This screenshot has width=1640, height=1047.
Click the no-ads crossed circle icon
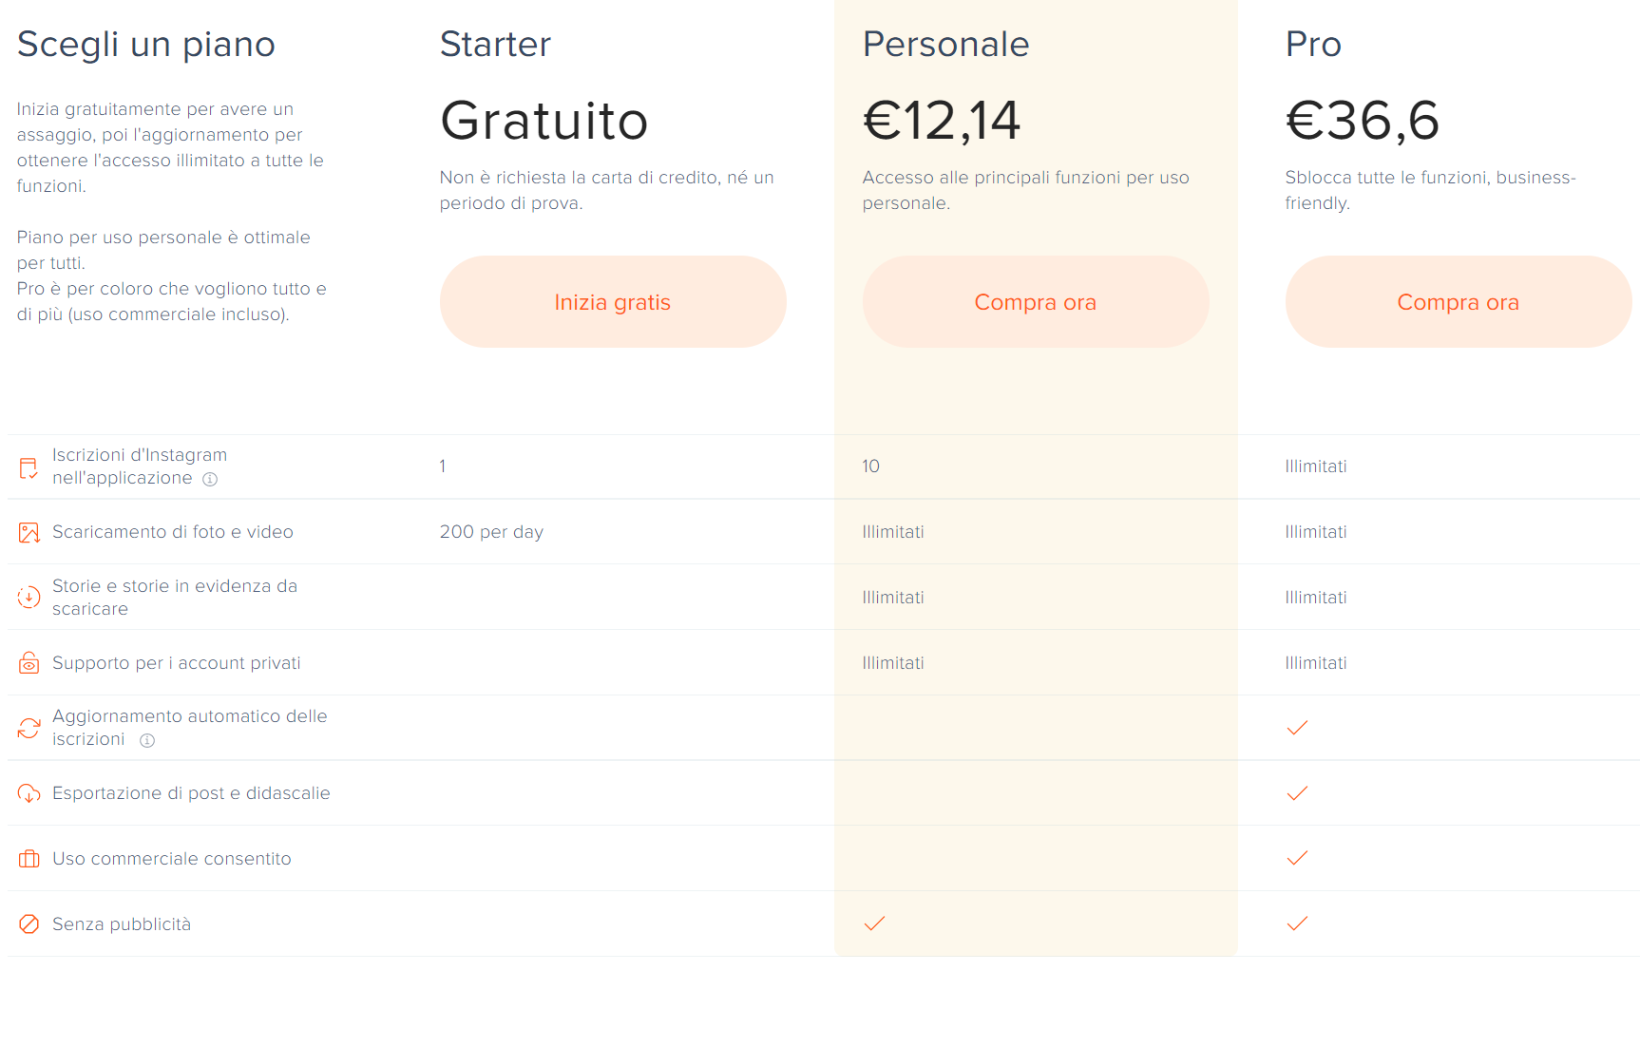[29, 924]
